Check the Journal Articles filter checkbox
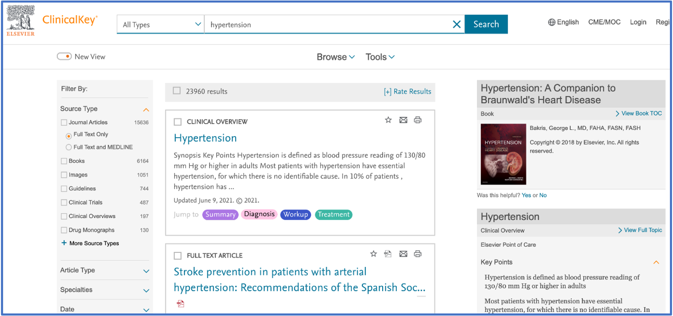673x316 pixels. click(64, 123)
